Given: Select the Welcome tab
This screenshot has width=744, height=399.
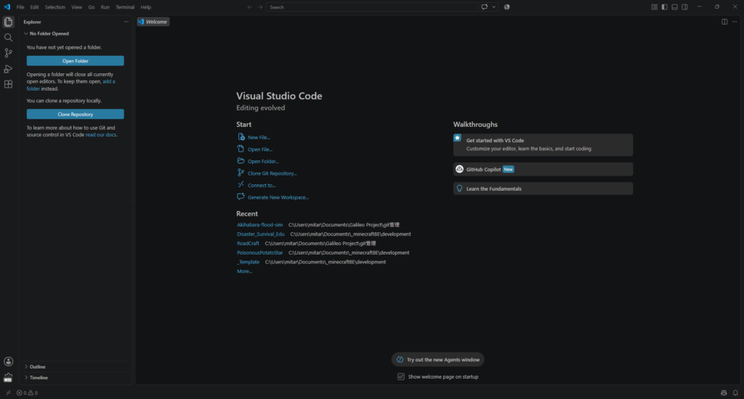Looking at the screenshot, I should (153, 22).
